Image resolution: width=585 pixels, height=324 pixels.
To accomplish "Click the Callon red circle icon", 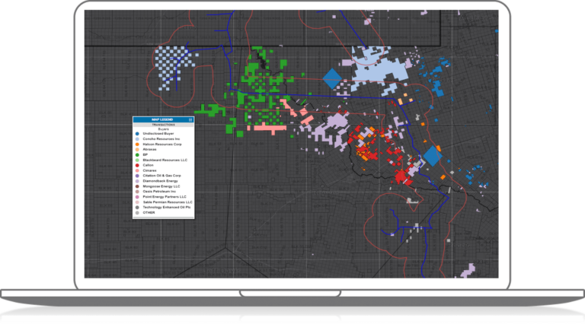I will click(x=137, y=165).
